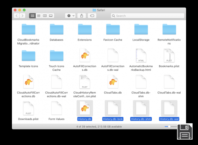Select the Touch Icons Cache folder
This screenshot has width=198, height=145.
tap(56, 56)
